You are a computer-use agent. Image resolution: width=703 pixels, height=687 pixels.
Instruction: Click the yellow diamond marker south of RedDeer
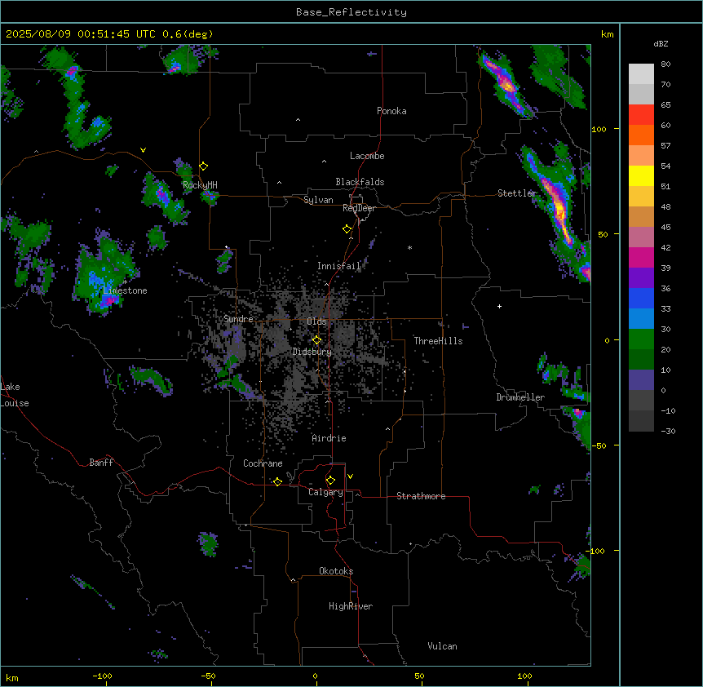tap(347, 229)
